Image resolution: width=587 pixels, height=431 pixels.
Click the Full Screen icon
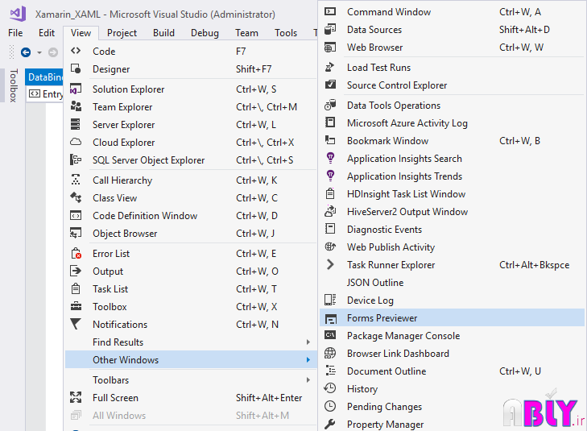tap(76, 397)
